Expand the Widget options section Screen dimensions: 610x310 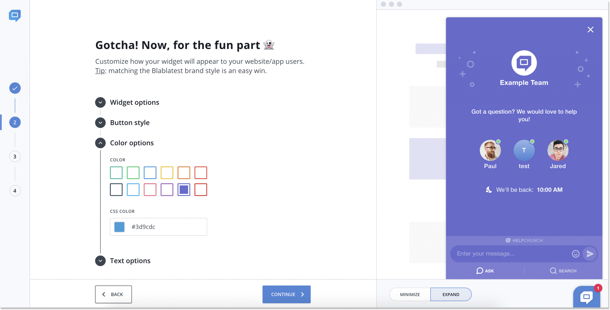pos(100,102)
